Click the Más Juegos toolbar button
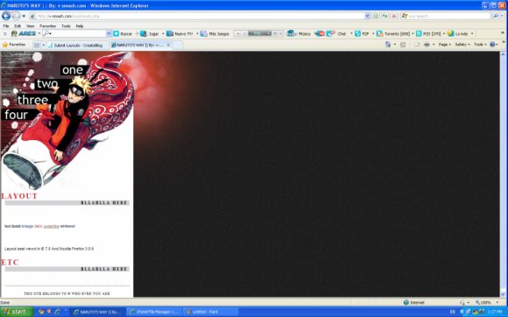The height and width of the screenshot is (317, 508). tap(215, 33)
